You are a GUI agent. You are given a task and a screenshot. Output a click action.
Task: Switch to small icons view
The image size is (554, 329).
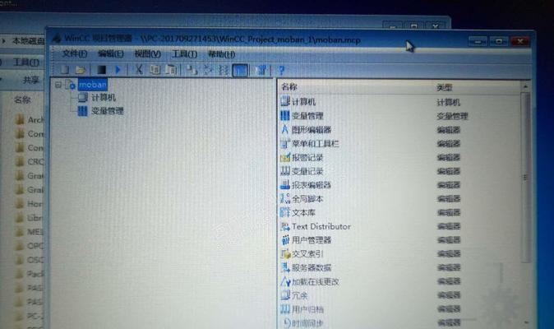point(208,70)
